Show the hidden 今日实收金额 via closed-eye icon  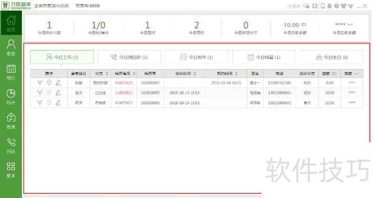pyautogui.click(x=350, y=24)
